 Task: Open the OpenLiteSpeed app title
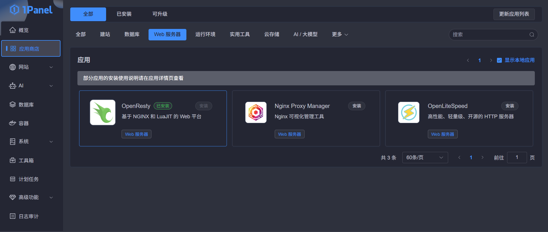(448, 106)
